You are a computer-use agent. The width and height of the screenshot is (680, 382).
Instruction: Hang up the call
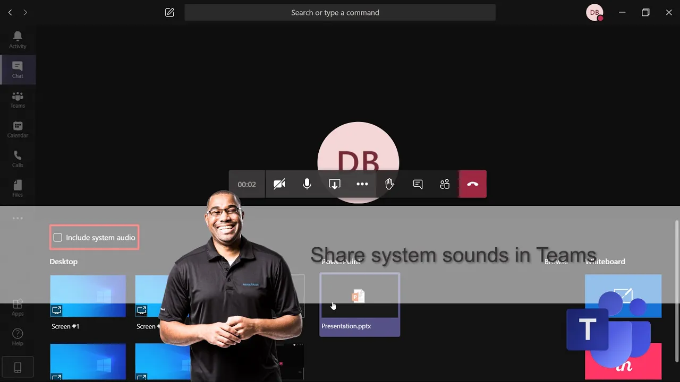[x=473, y=184]
